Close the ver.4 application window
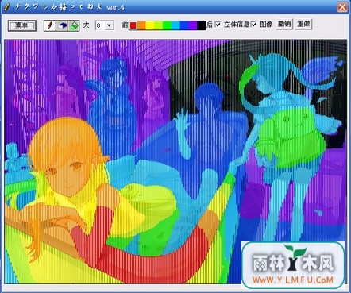This screenshot has width=351, height=293. click(342, 7)
